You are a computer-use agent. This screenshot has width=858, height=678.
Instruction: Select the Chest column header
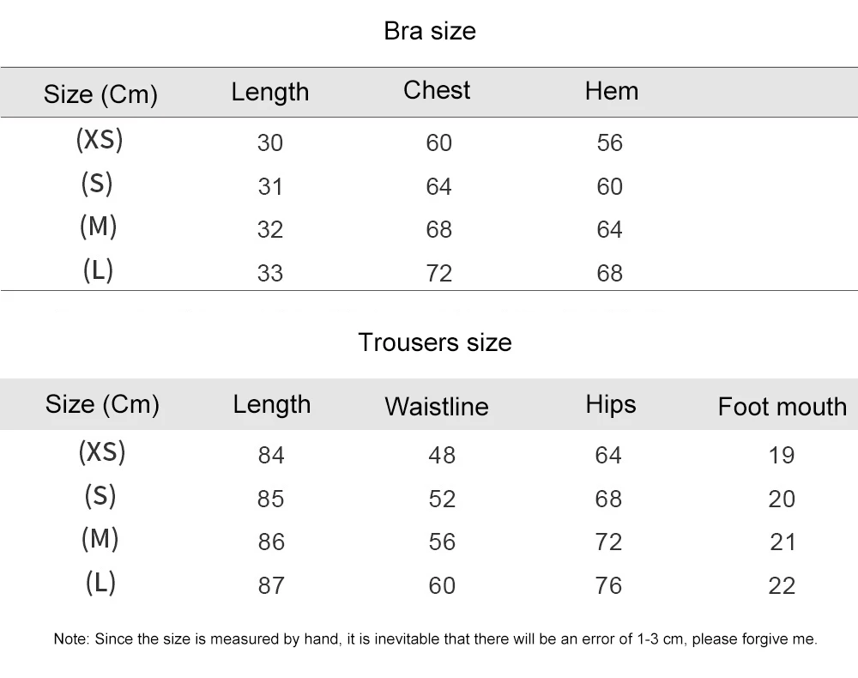coord(437,90)
